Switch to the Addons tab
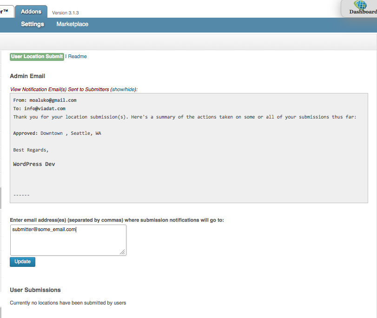Viewport: 377px width, 318px height. point(31,12)
